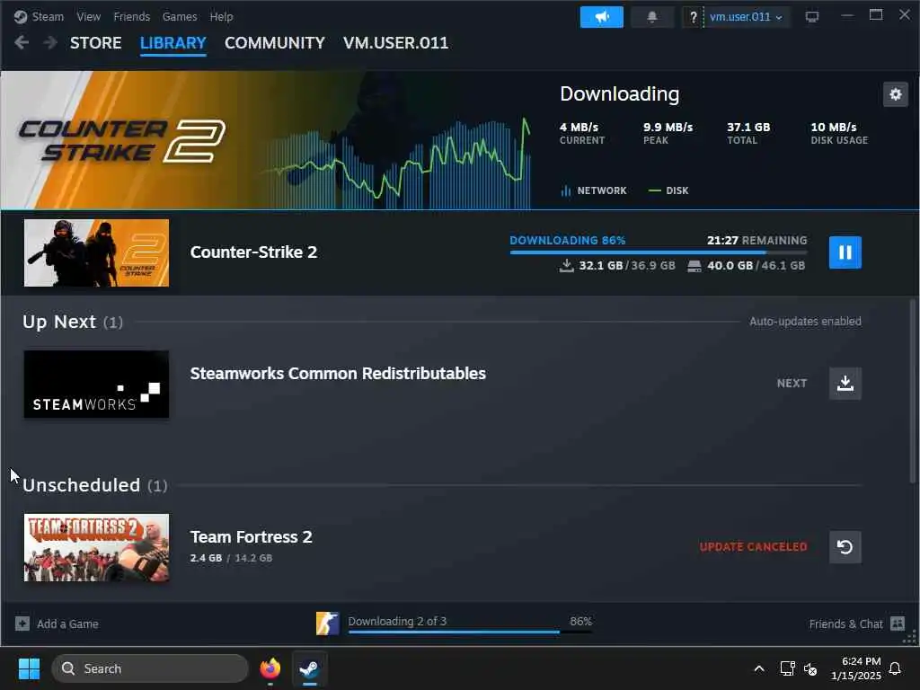Click the NETWORK graph legend
920x690 pixels.
coord(594,190)
